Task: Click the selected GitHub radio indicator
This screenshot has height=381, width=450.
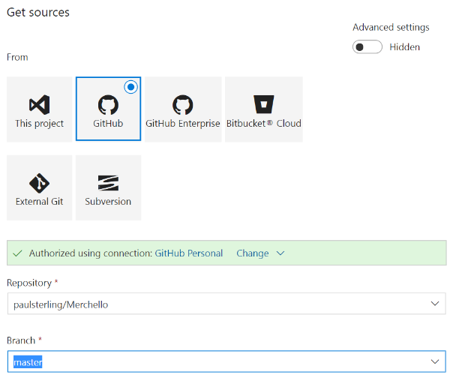Action: click(130, 87)
